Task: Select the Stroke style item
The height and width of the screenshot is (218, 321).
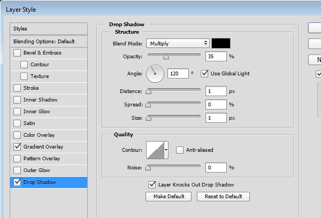Action: [x=31, y=88]
